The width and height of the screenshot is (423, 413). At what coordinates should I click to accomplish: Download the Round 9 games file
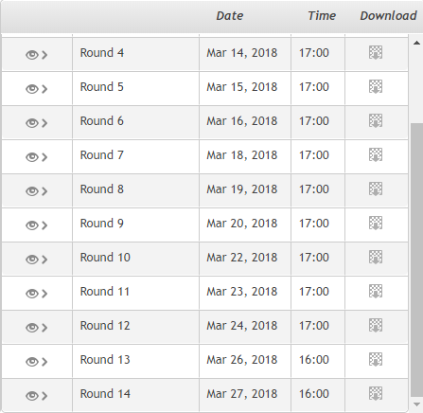click(x=376, y=223)
